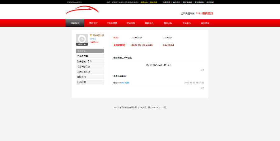Click yellow 退出登录 link in top black bar
Image resolution: width=280 pixels, height=141 pixels.
pos(153,2)
